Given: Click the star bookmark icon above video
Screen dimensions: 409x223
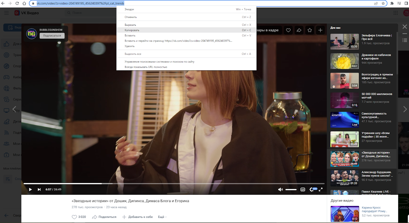Looking at the screenshot, I should pos(310,30).
